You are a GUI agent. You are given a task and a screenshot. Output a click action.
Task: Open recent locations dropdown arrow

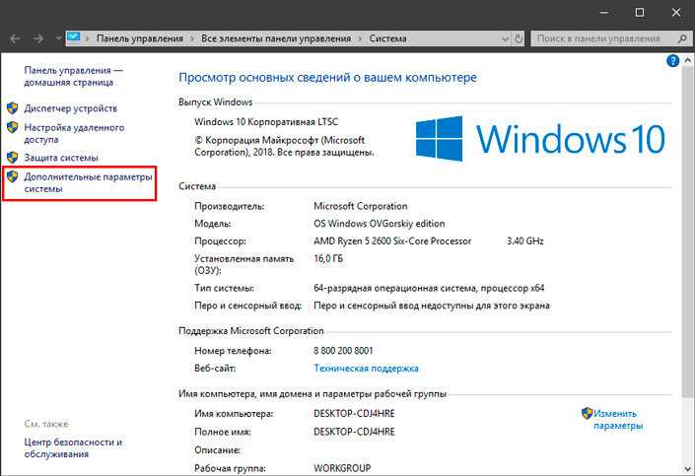click(58, 38)
